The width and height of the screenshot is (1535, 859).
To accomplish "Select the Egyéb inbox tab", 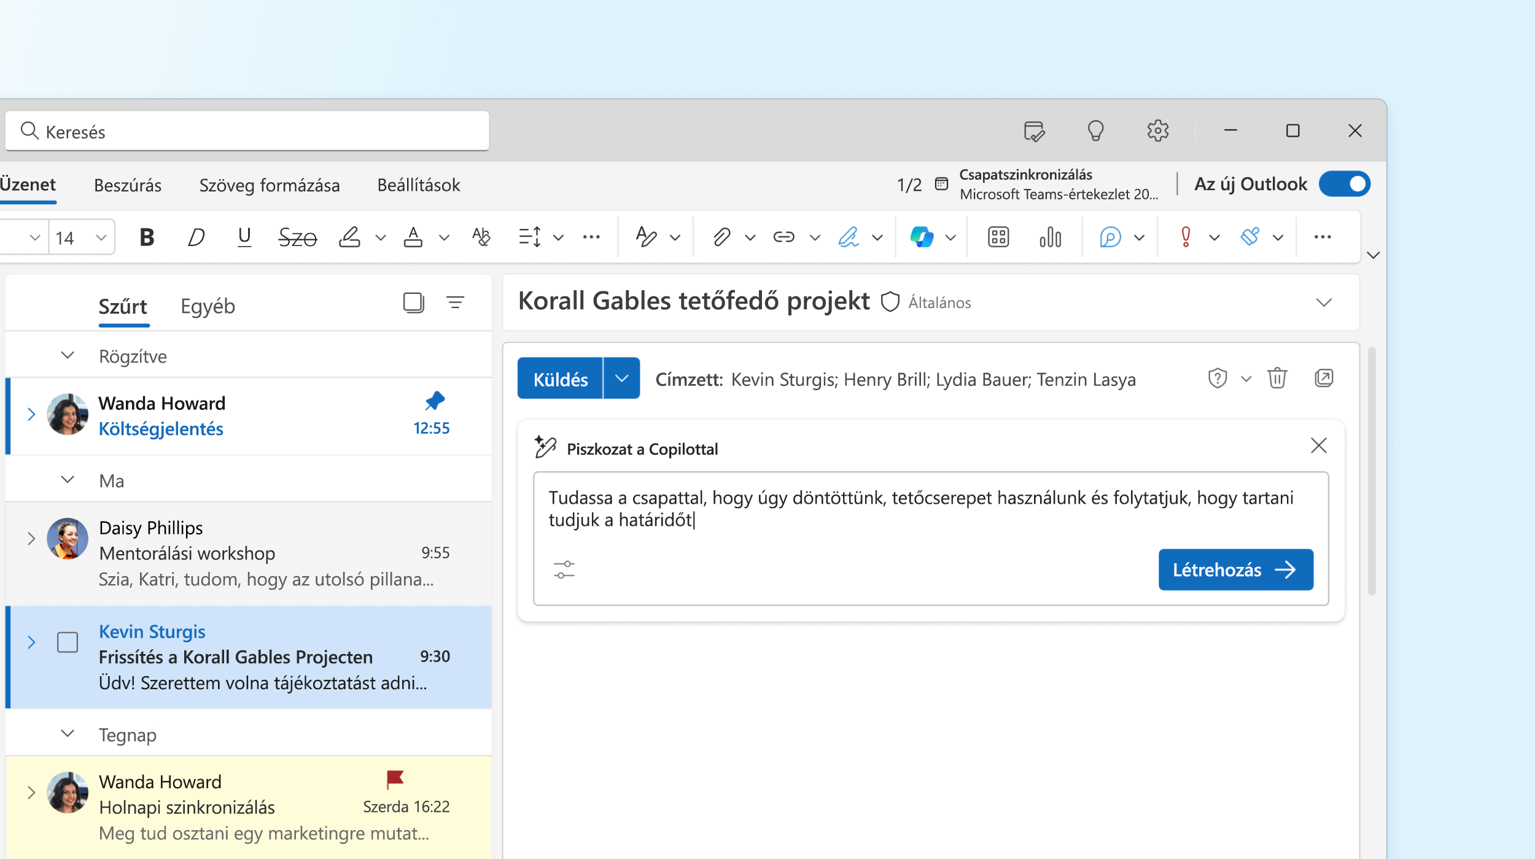I will click(x=208, y=306).
